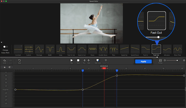Screen dimensions: 186x108
Task: Select the Montage speed preset
Action: [40, 49]
